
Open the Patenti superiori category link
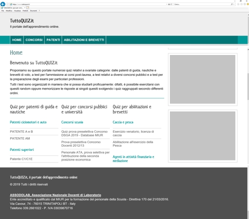click(22, 150)
